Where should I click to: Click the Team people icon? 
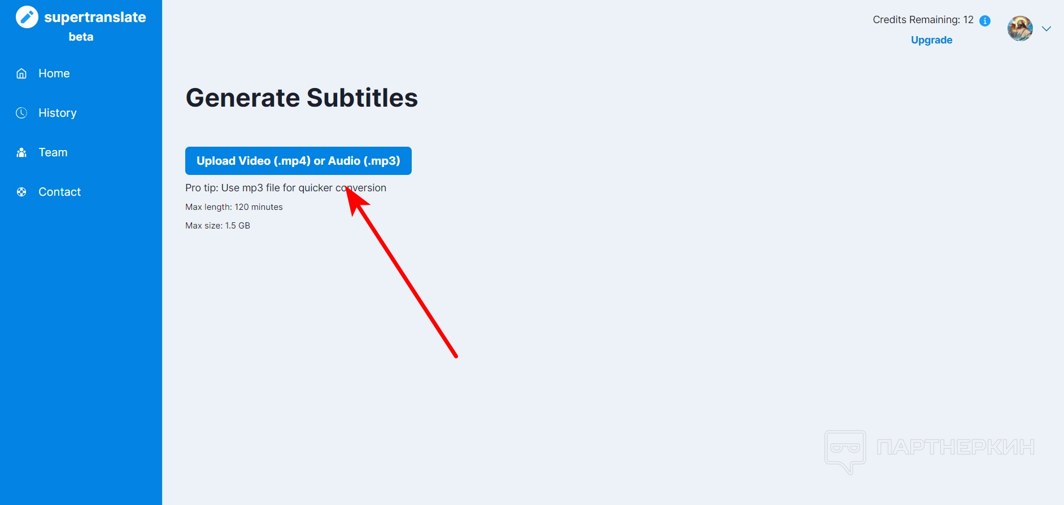click(21, 152)
